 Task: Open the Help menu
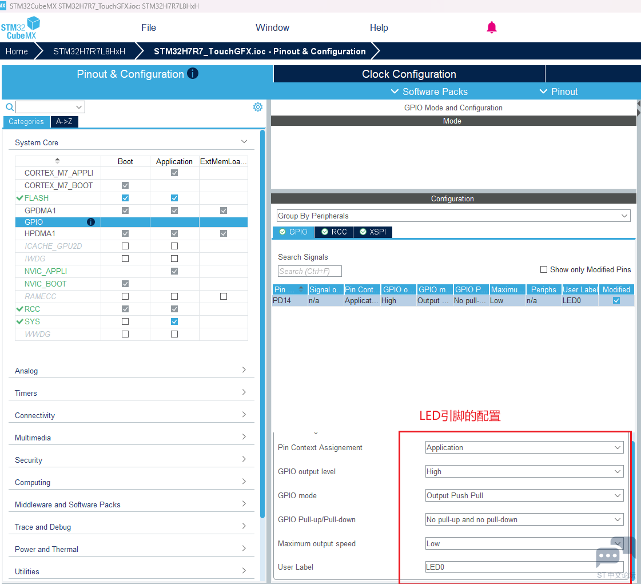(x=379, y=27)
